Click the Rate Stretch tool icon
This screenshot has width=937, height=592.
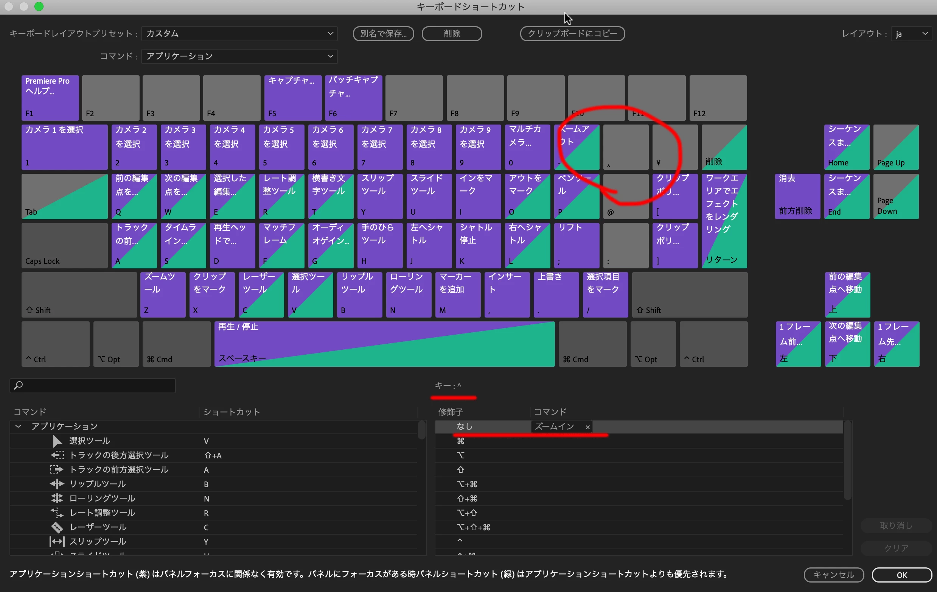click(x=57, y=513)
